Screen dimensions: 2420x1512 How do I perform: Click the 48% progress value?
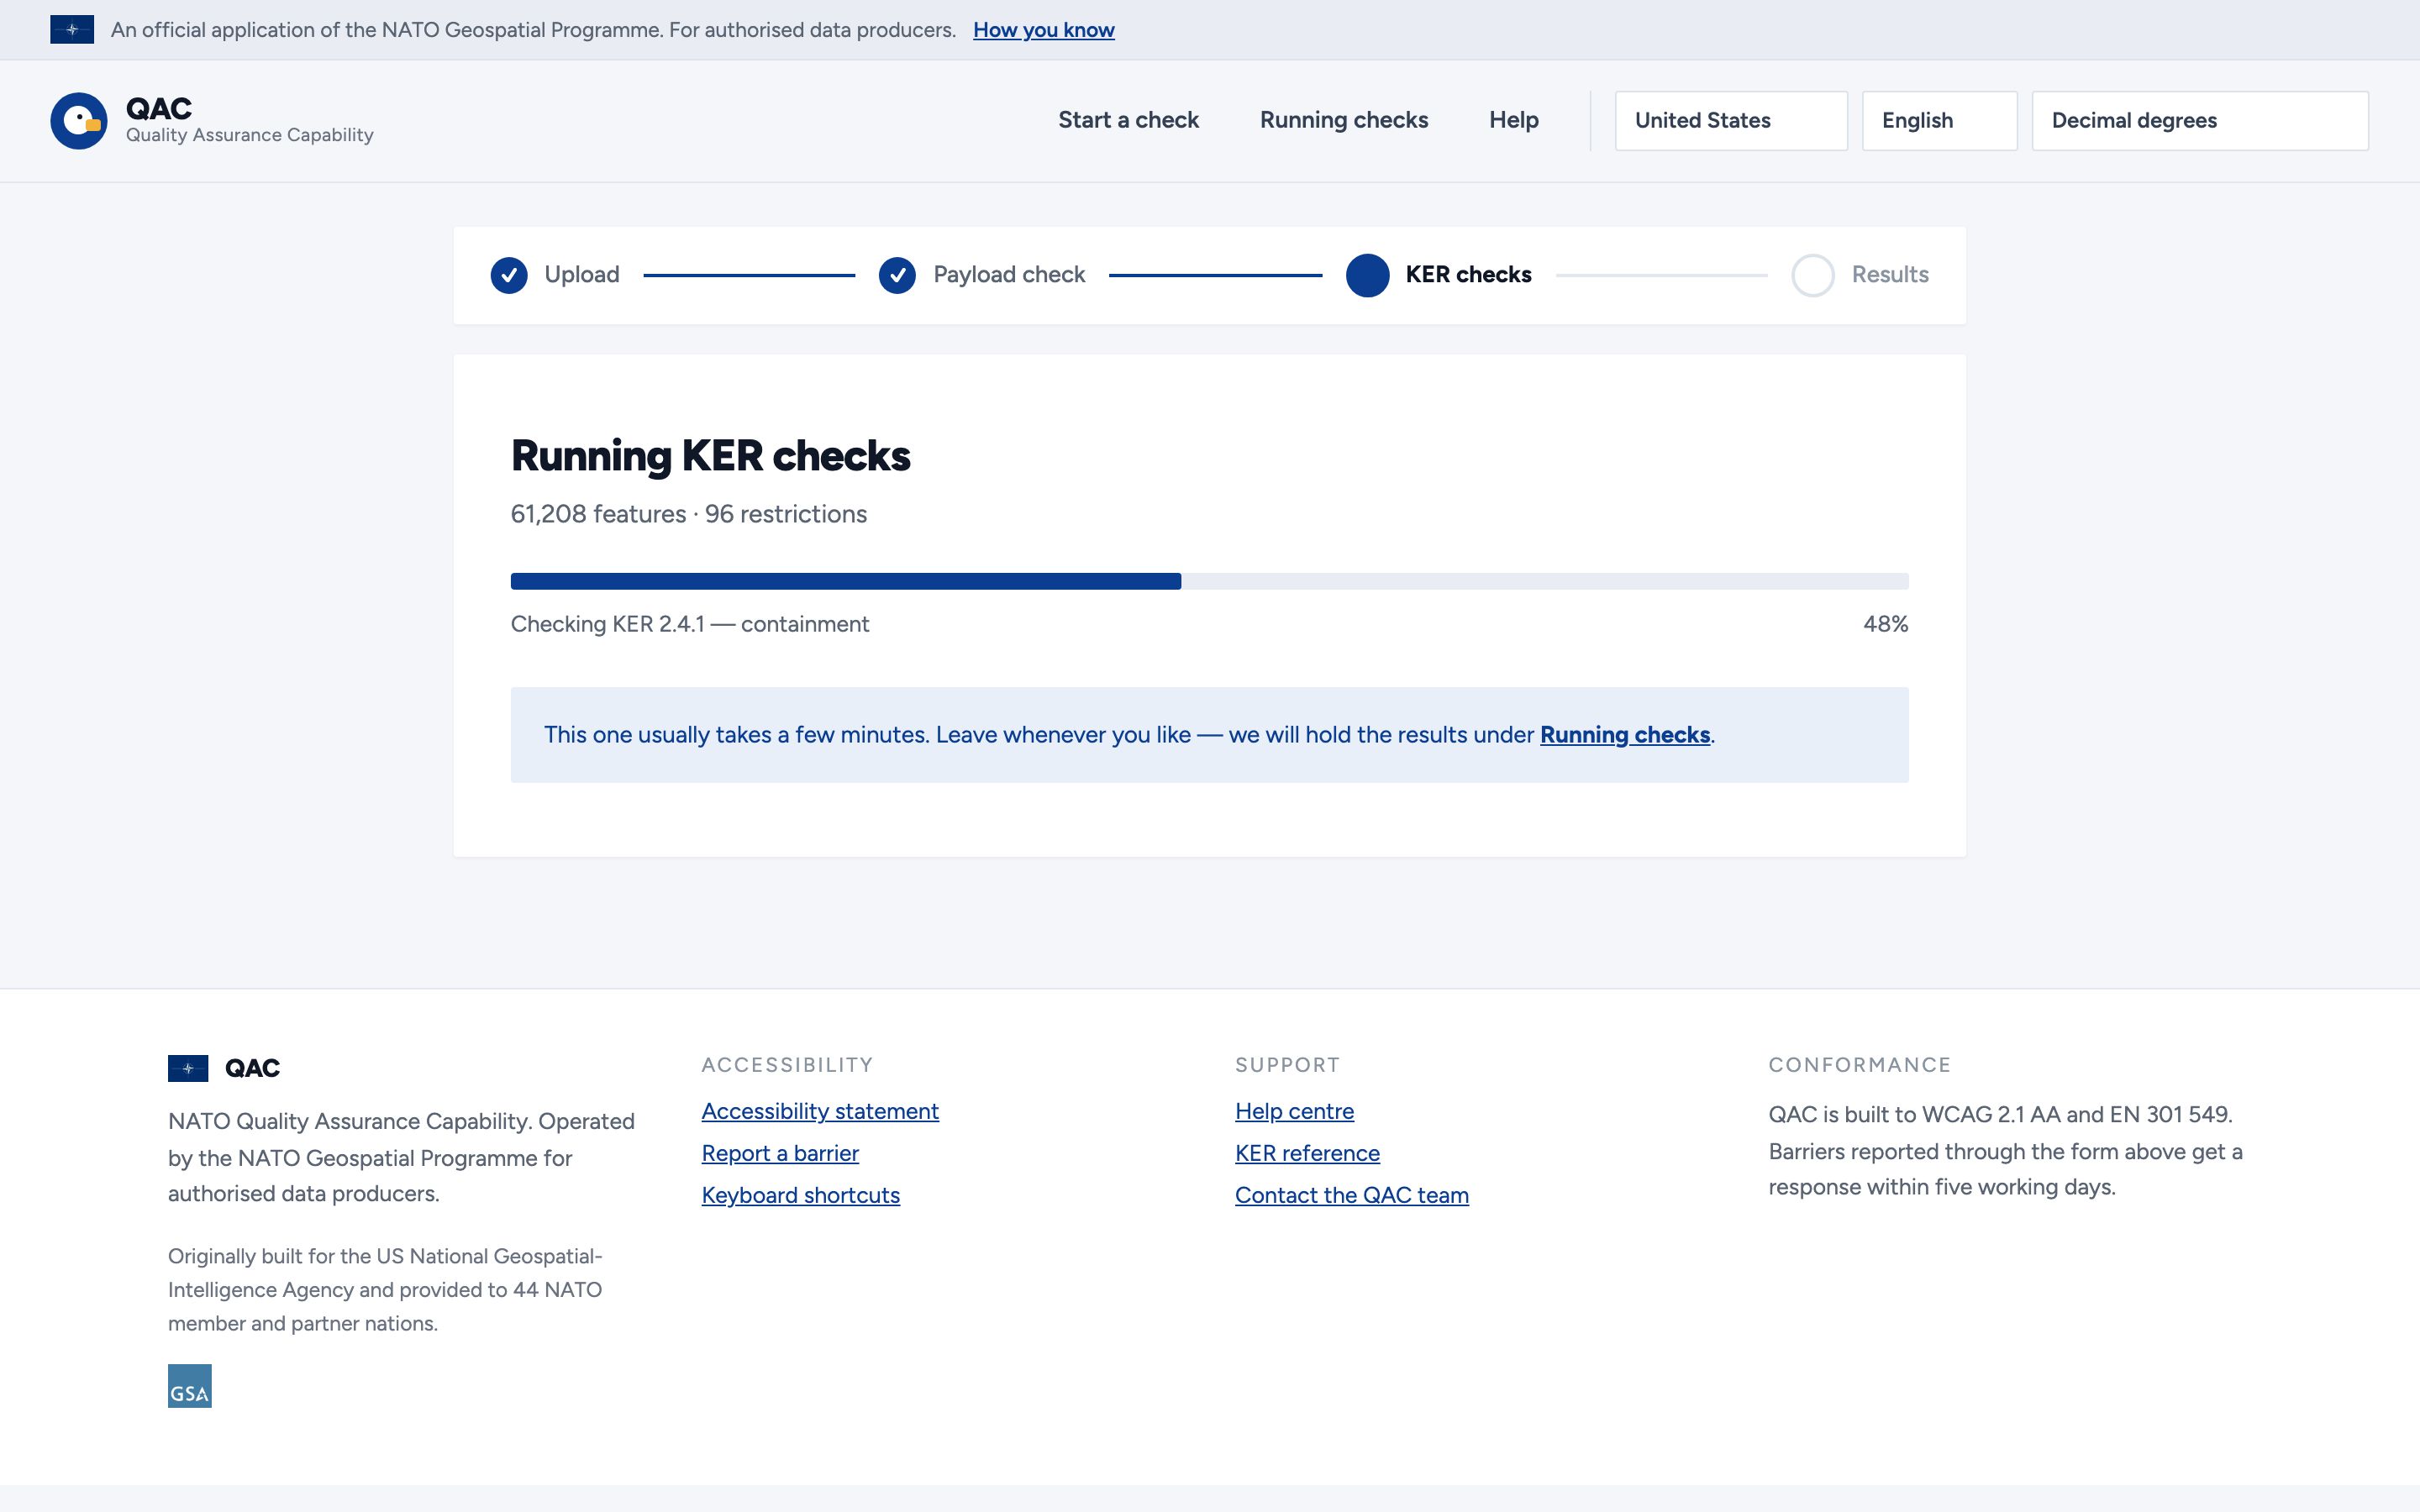tap(1886, 624)
